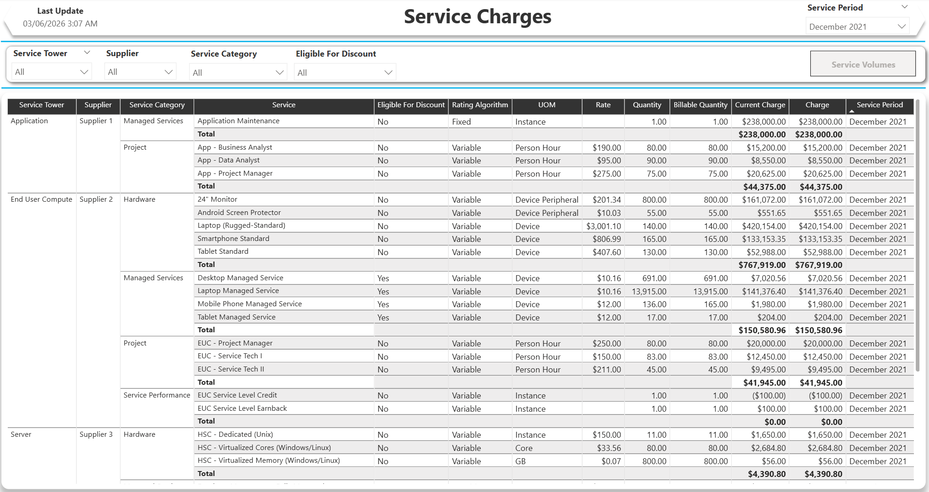The height and width of the screenshot is (492, 929).
Task: Open the Eligible For Discount dropdown
Action: click(344, 72)
